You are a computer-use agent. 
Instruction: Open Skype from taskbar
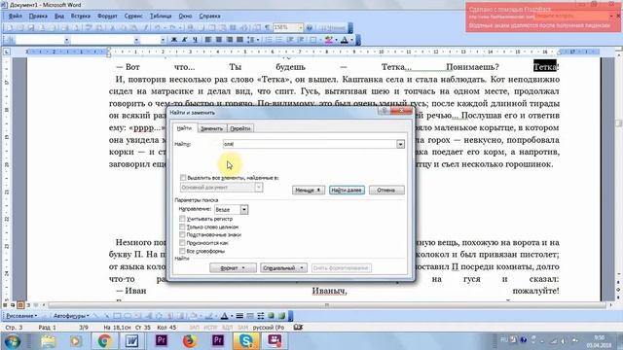(246, 341)
